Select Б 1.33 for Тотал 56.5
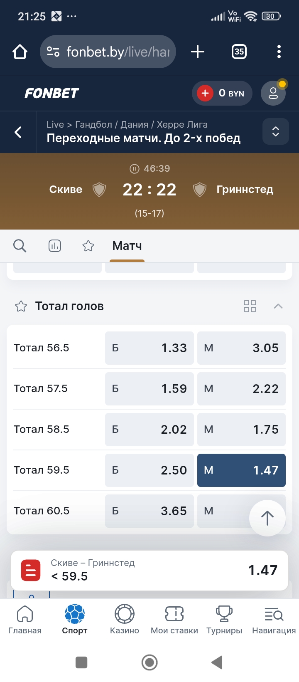This screenshot has width=299, height=682. (x=149, y=348)
